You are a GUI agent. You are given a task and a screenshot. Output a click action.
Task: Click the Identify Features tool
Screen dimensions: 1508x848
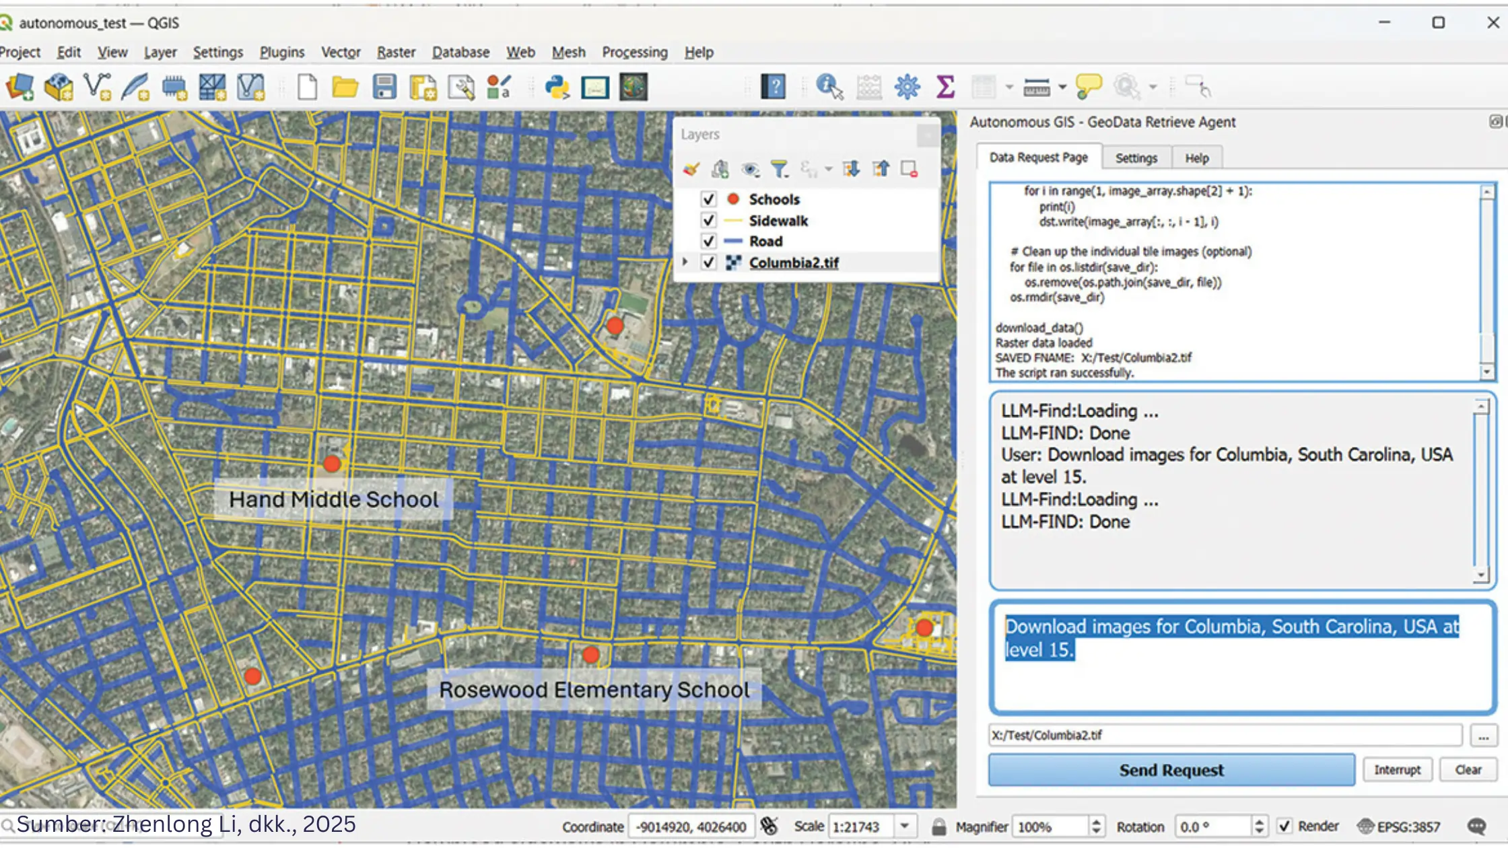[829, 87]
